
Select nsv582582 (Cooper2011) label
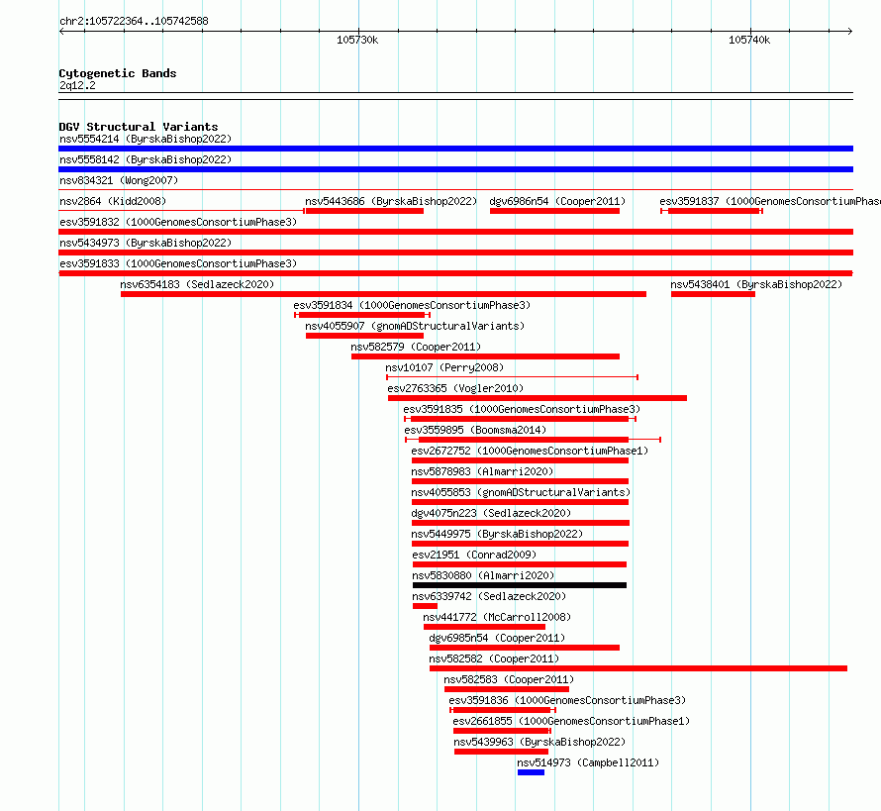(494, 659)
